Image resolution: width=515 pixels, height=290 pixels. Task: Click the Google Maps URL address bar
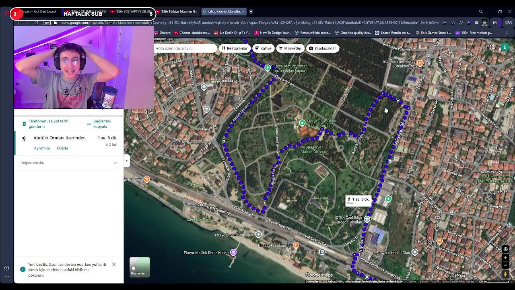(249, 23)
